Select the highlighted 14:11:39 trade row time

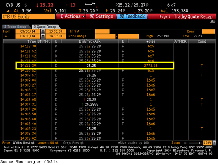click(28, 66)
